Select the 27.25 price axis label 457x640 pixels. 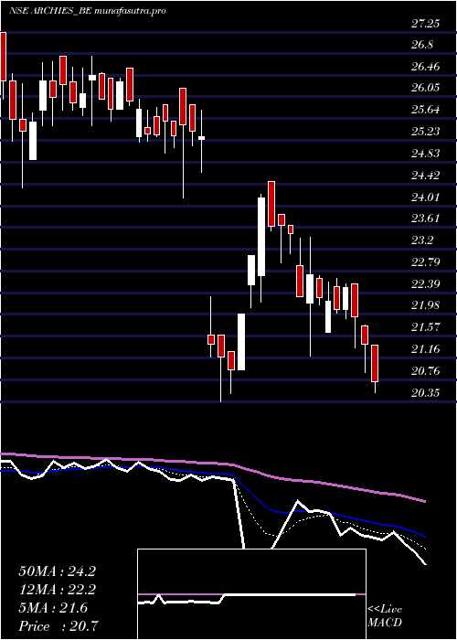pyautogui.click(x=425, y=24)
